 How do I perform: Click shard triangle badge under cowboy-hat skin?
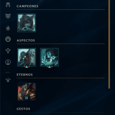27,67
